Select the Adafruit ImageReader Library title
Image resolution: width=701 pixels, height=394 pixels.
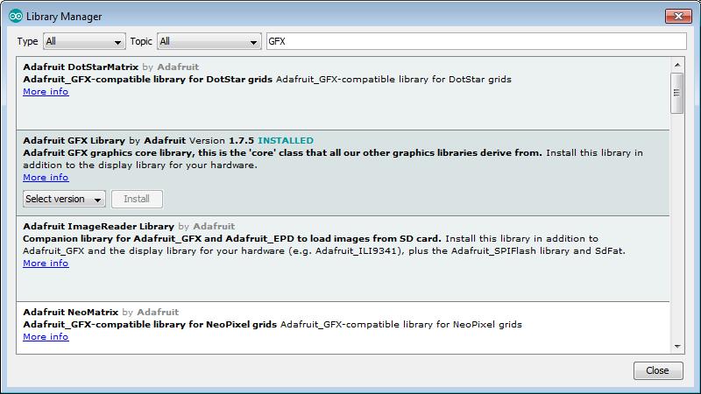coord(99,227)
